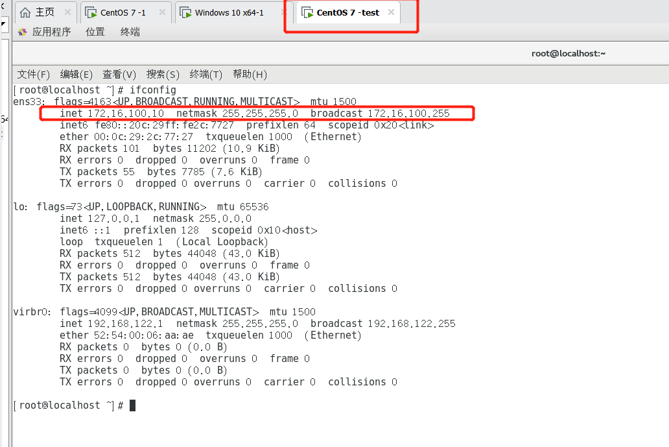
Task: Click the ifconfig command text
Action: (153, 90)
